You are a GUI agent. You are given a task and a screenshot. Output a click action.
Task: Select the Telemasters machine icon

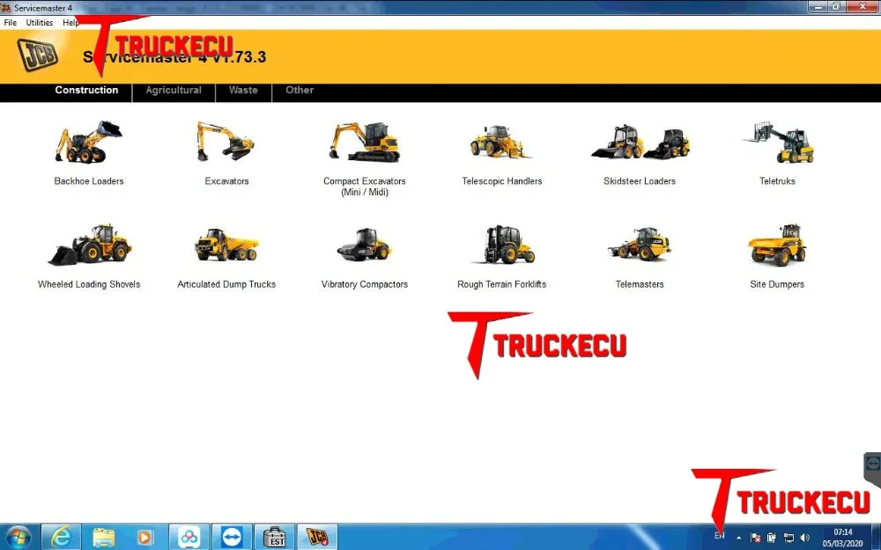coord(640,244)
